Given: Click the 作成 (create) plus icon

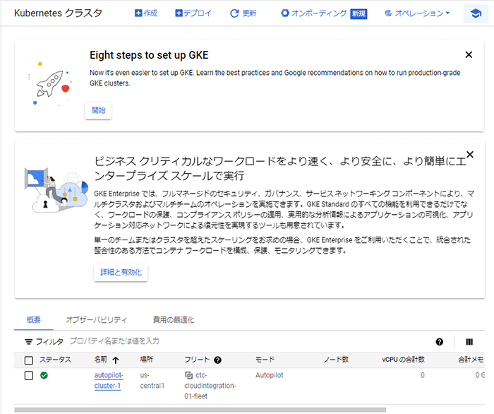Looking at the screenshot, I should (x=138, y=13).
